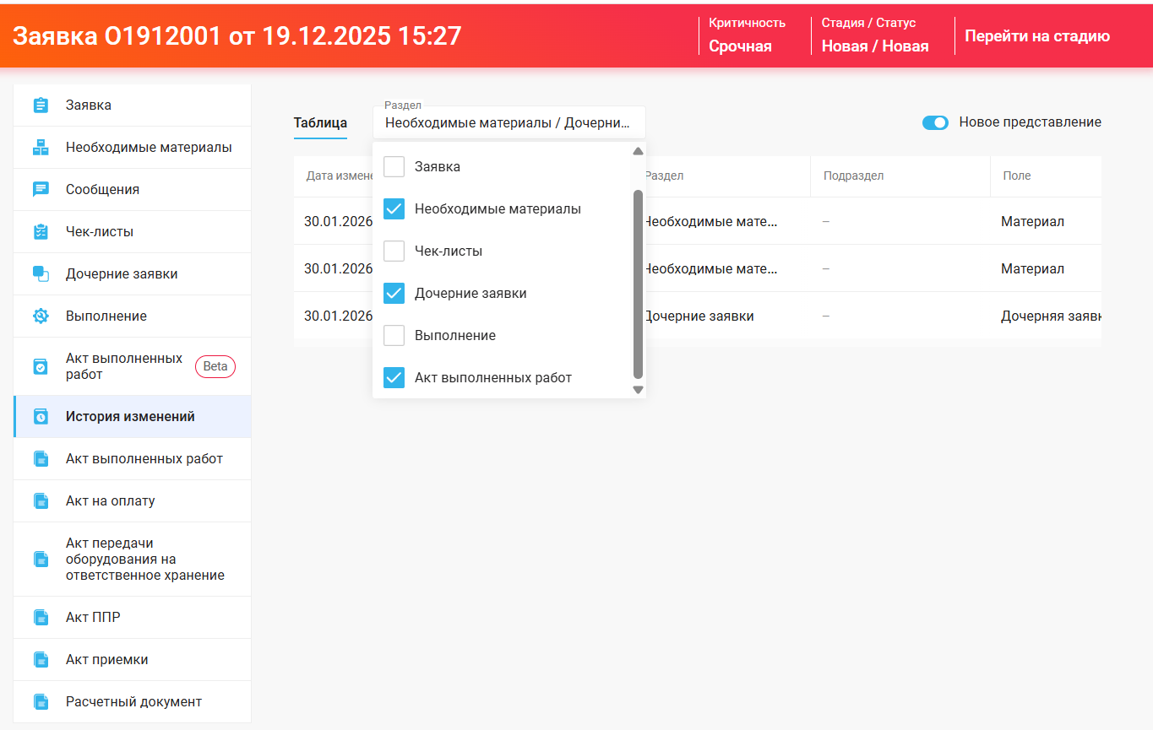Switch to the Таблица tab
Screen dimensions: 1153x730
[x=320, y=123]
